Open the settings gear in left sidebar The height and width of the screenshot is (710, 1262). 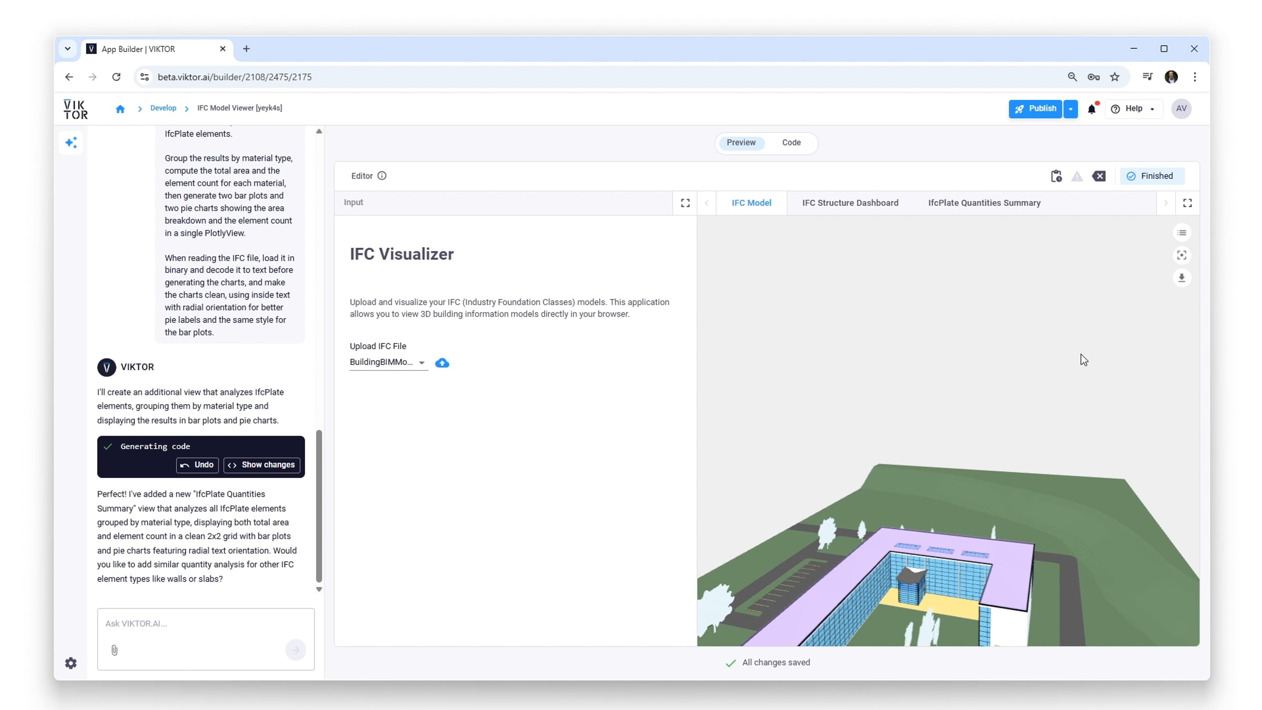pos(71,663)
